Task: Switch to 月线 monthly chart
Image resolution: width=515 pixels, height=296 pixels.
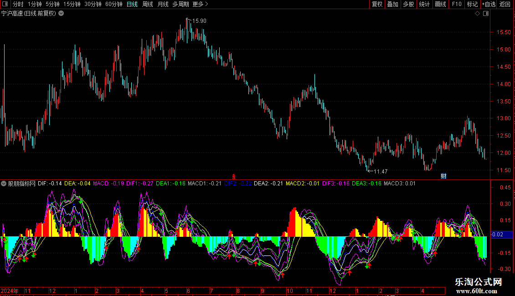Action: (x=163, y=4)
